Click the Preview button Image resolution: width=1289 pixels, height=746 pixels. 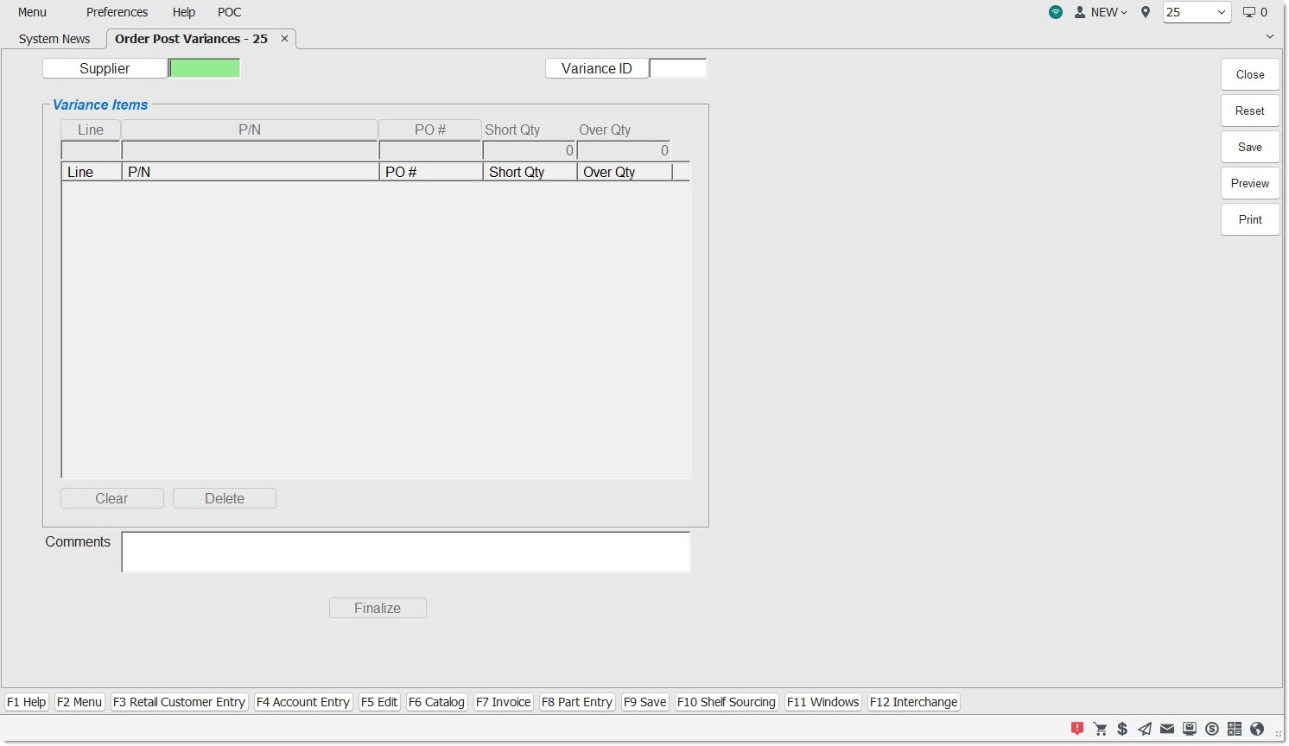1249,183
